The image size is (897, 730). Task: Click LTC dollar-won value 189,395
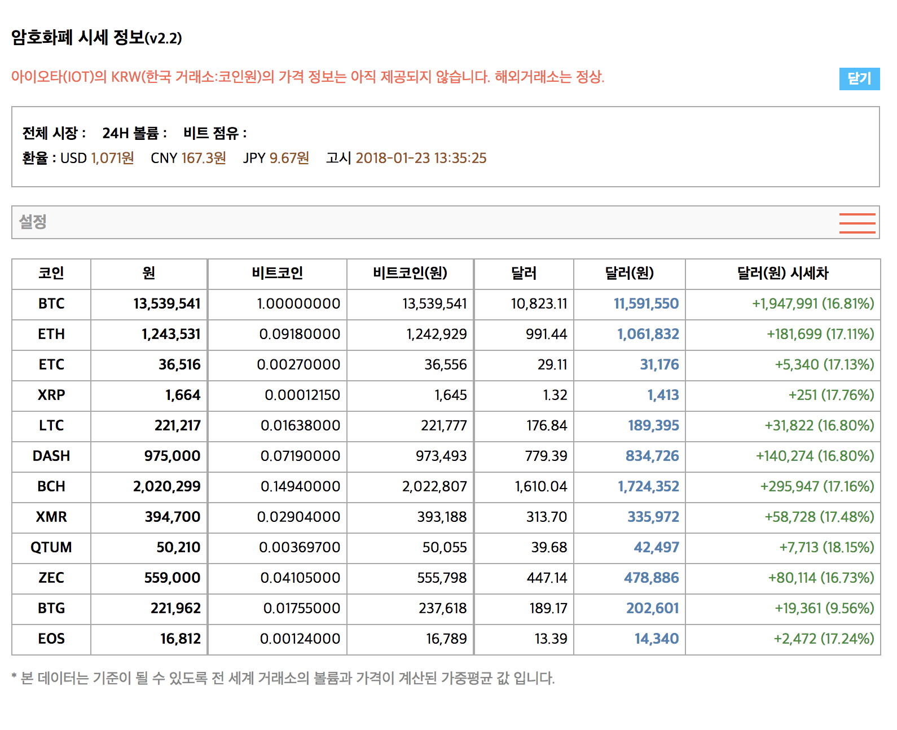click(x=654, y=426)
